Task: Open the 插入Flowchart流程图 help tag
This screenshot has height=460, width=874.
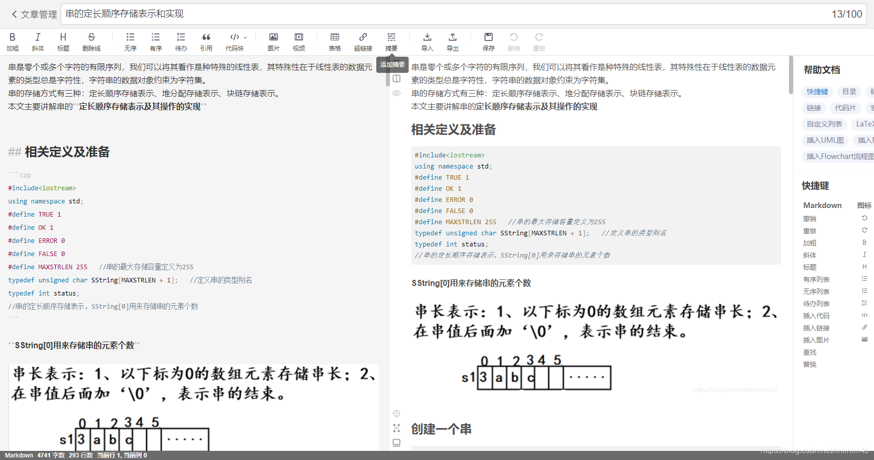Action: 838,156
